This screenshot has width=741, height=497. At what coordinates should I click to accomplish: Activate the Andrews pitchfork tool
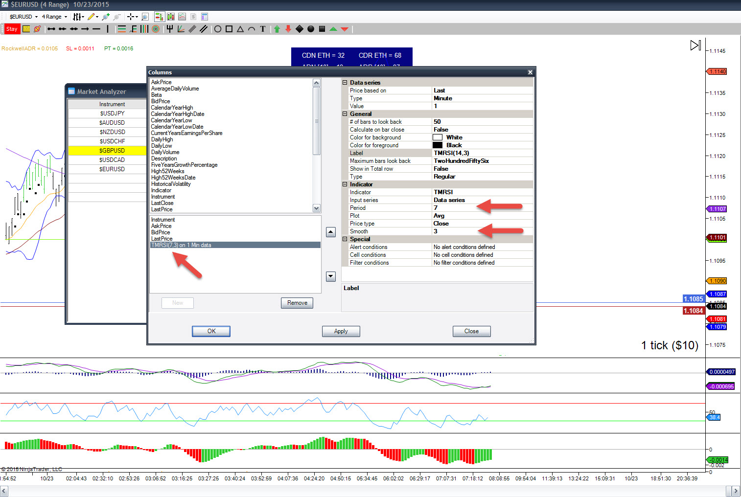[x=170, y=29]
